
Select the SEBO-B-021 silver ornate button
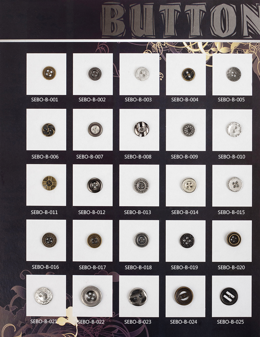point(43,295)
